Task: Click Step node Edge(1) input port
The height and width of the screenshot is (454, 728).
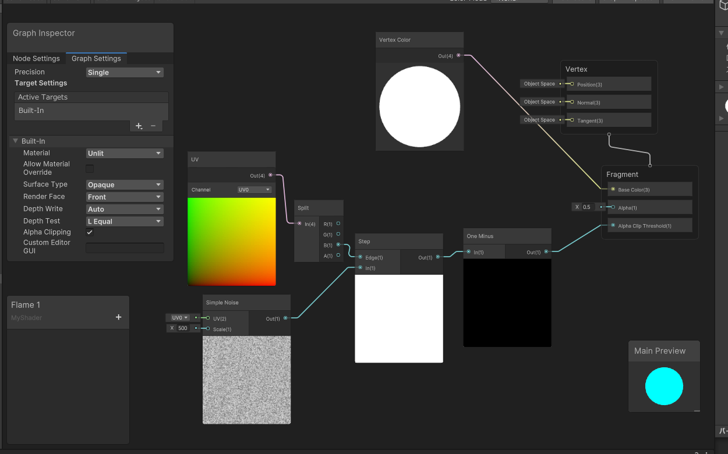Action: 361,257
